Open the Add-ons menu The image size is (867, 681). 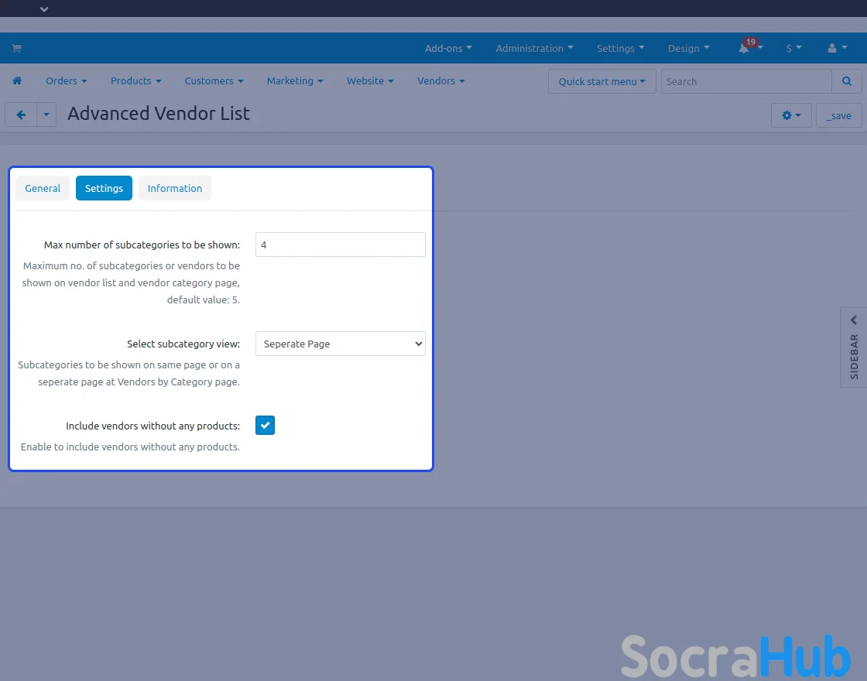pyautogui.click(x=447, y=48)
